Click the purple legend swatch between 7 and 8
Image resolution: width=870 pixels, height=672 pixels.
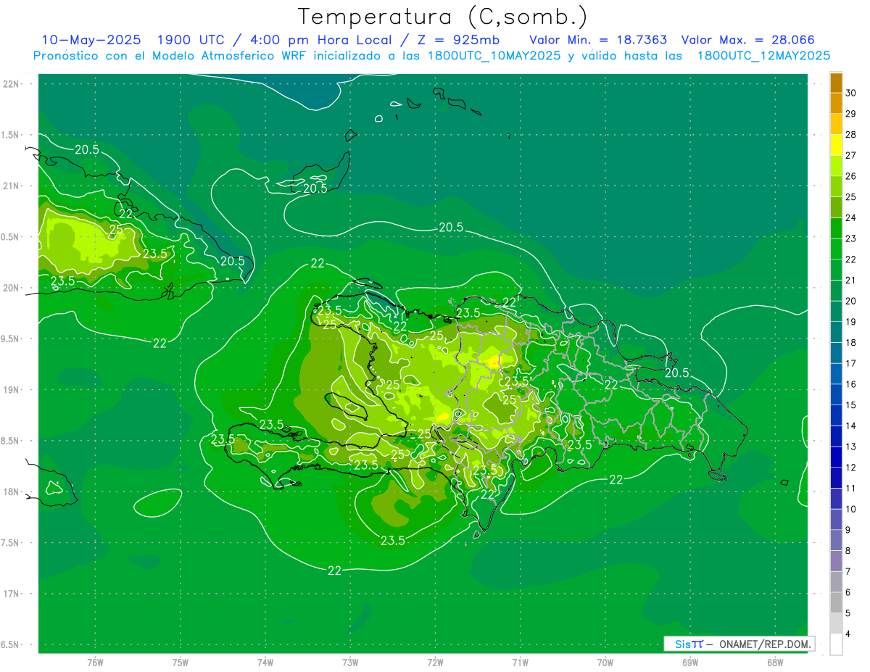[836, 562]
